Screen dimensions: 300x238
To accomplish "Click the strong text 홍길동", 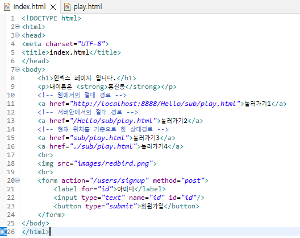I will (116, 87).
